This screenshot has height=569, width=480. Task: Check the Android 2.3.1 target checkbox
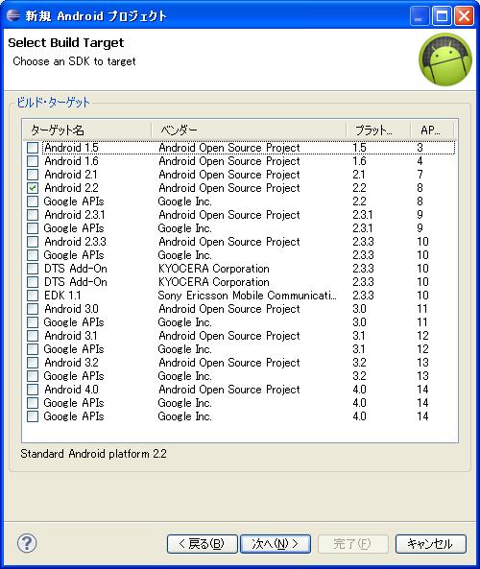click(33, 215)
